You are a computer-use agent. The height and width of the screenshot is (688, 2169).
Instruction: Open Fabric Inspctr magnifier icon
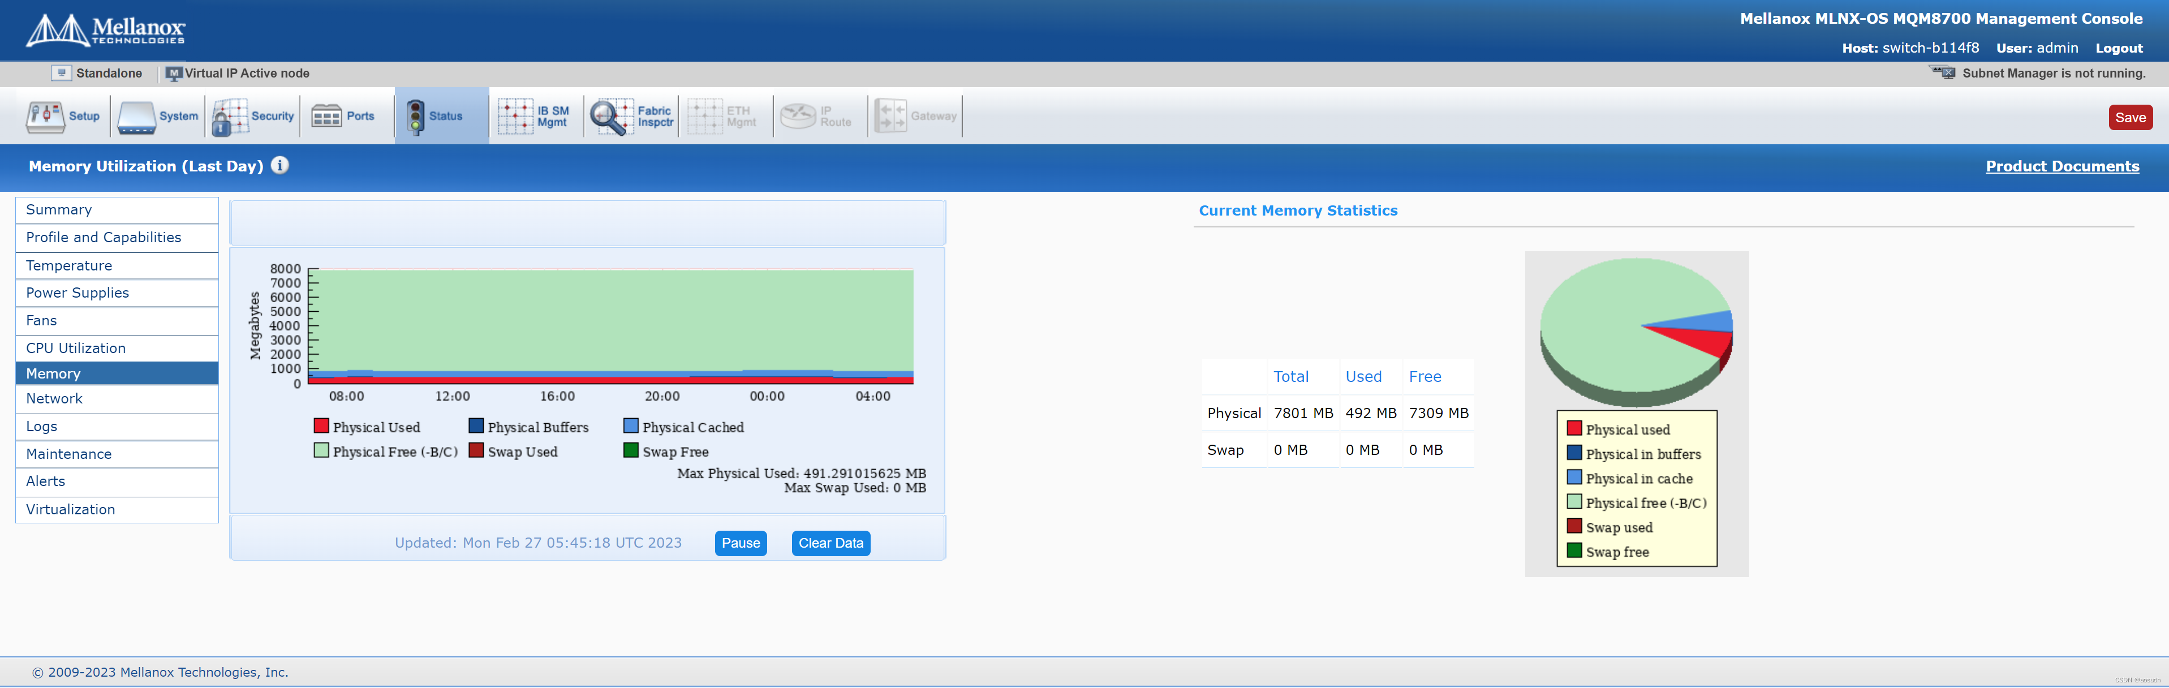coord(610,116)
